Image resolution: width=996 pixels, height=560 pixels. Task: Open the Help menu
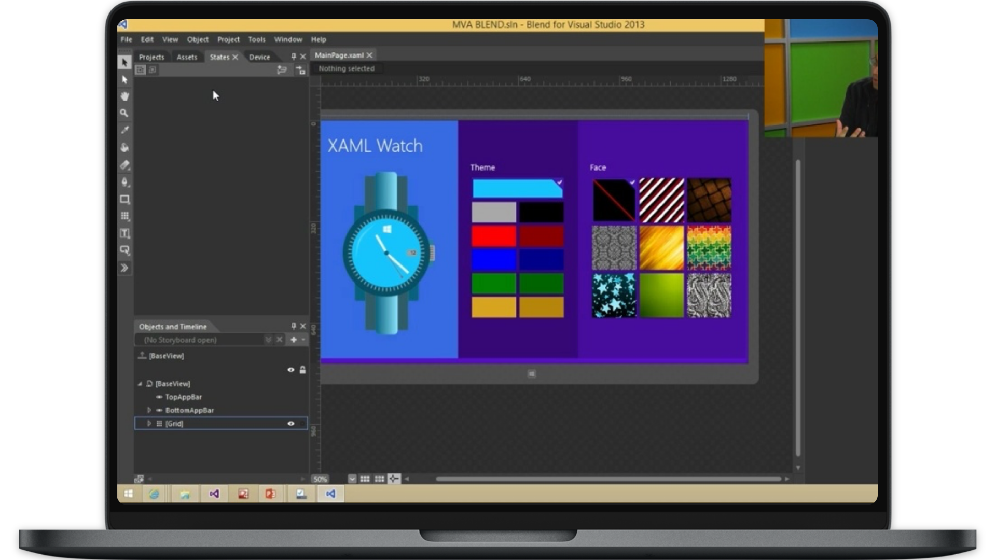[319, 39]
